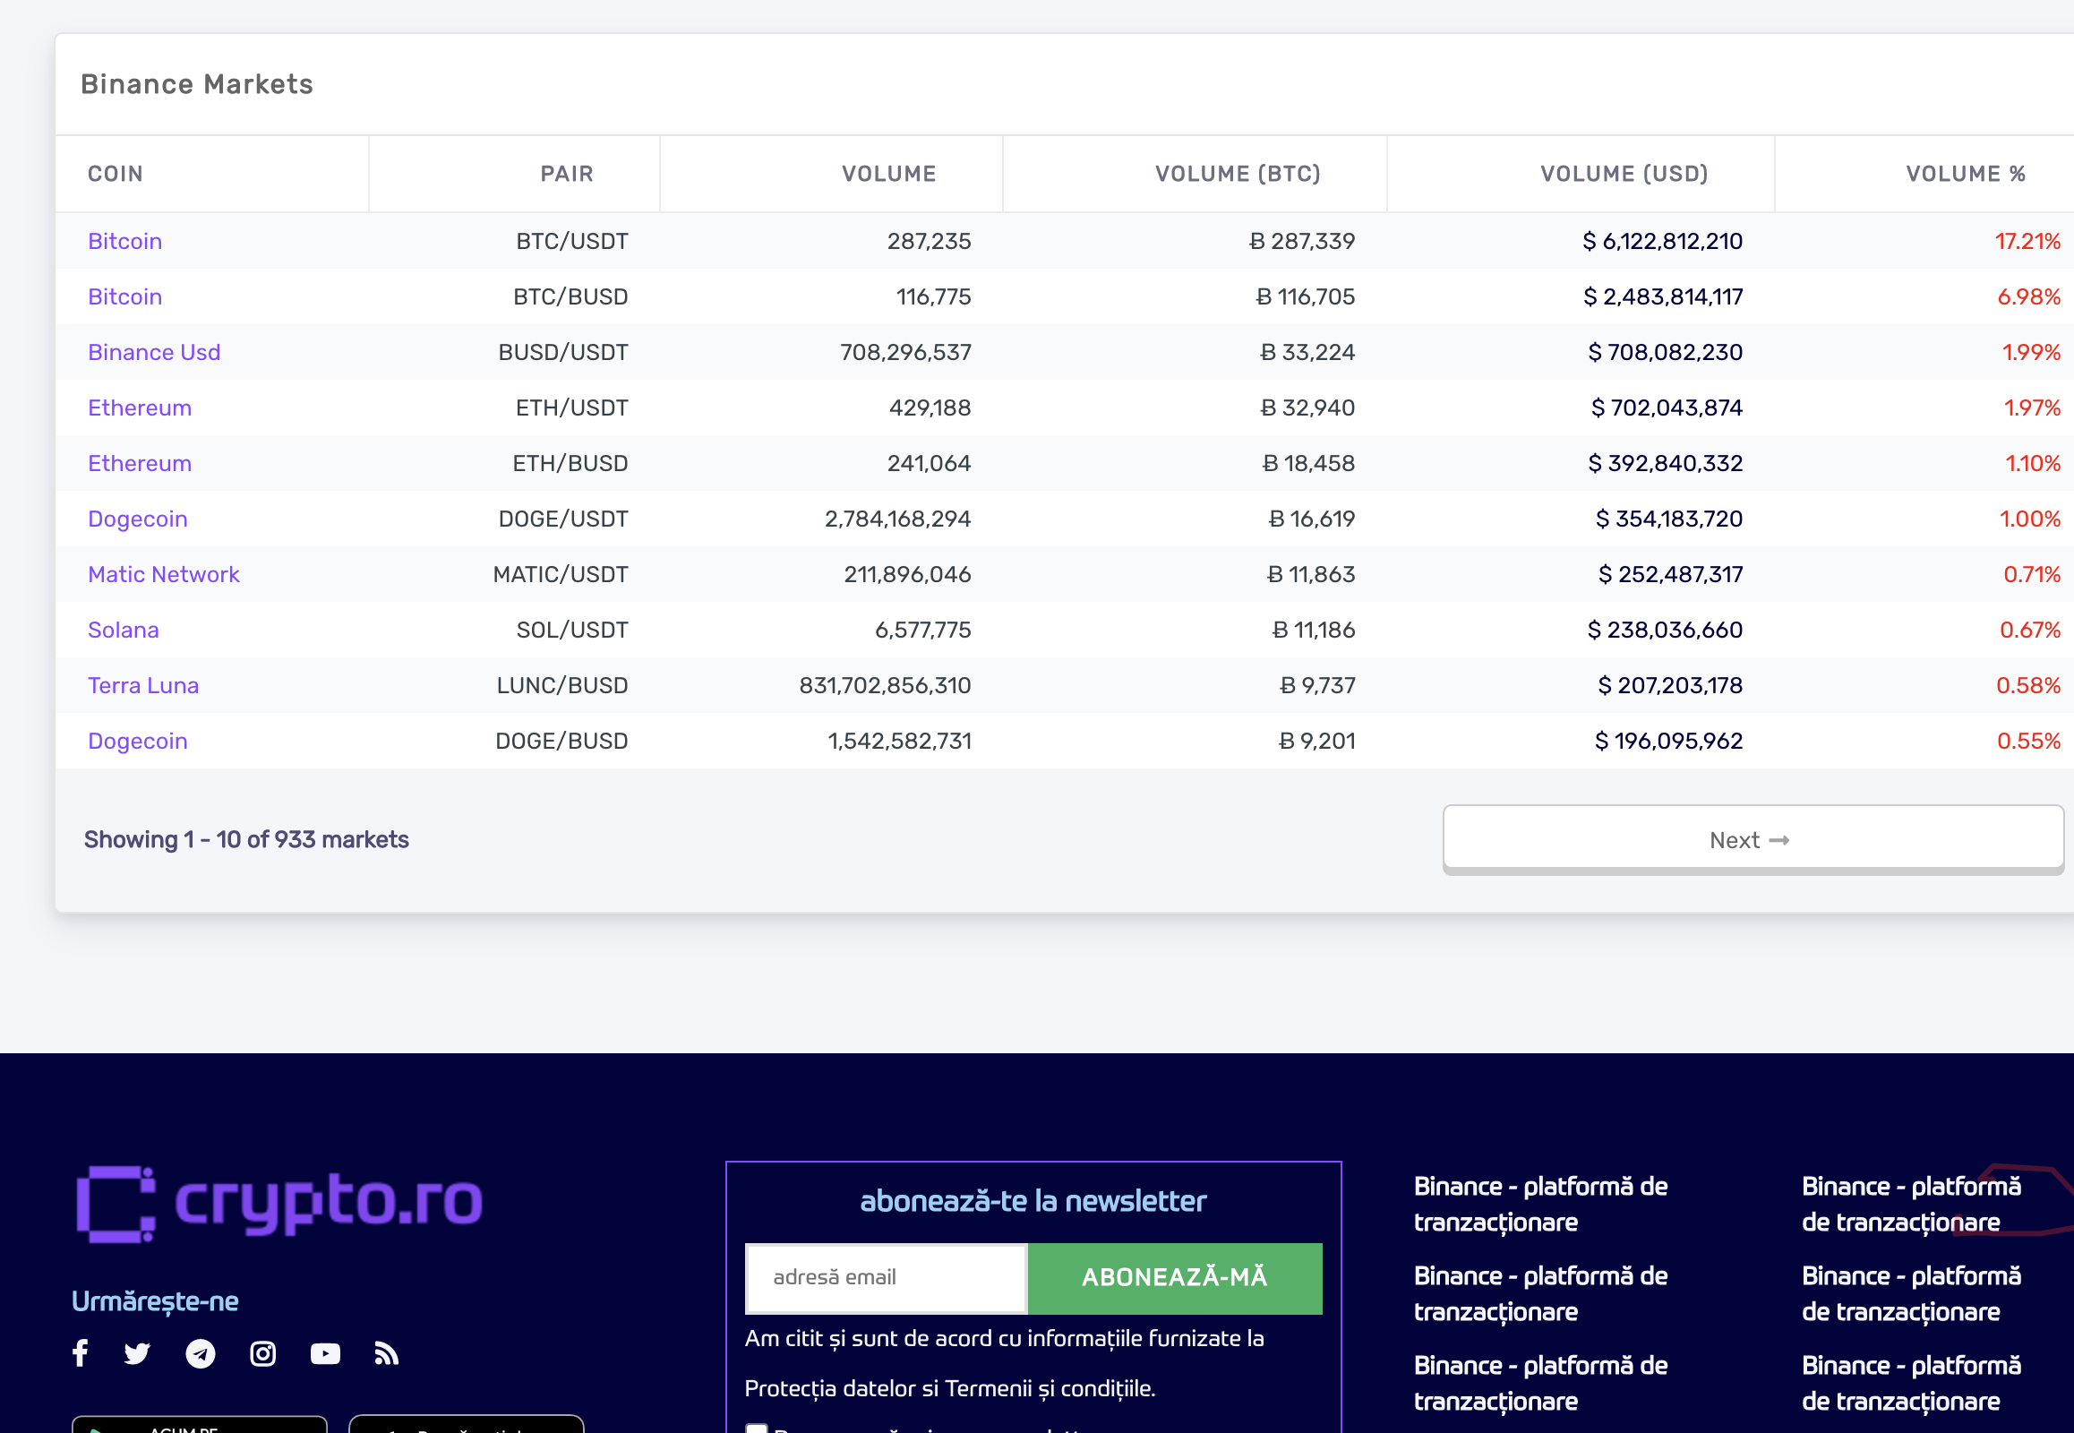Open the Protecția datelor link
The width and height of the screenshot is (2074, 1433).
pyautogui.click(x=828, y=1388)
